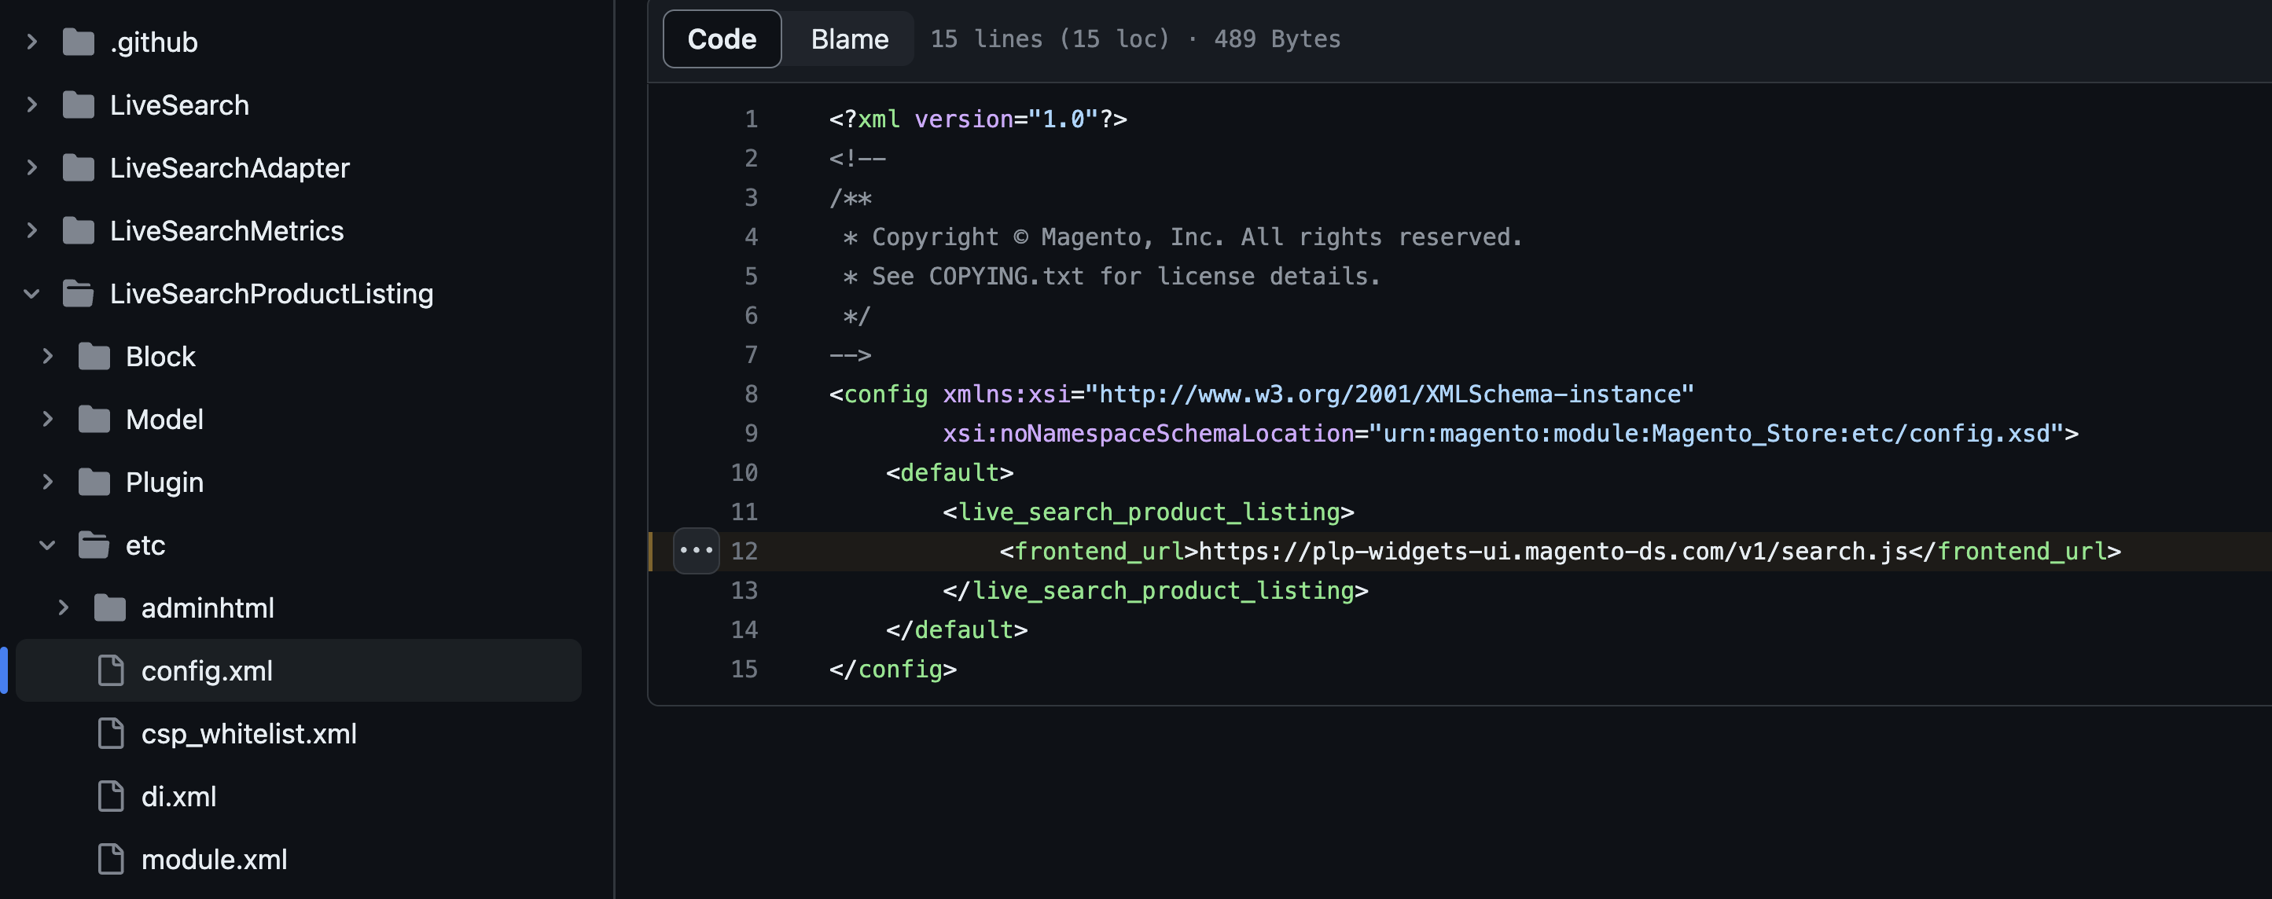Collapse the LiveSearchProductListing folder chevron
The image size is (2272, 899).
click(x=31, y=293)
